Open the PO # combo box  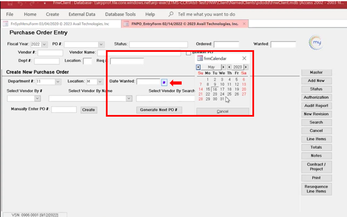[101, 44]
